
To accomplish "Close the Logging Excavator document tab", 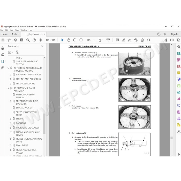I will [x=44, y=34].
